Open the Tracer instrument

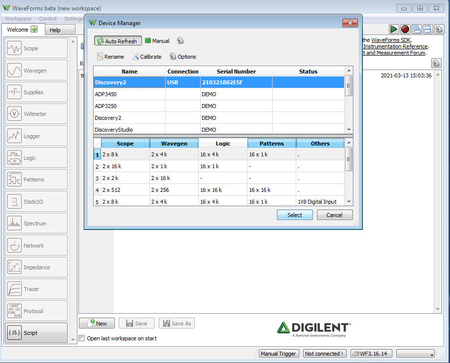tap(36, 289)
